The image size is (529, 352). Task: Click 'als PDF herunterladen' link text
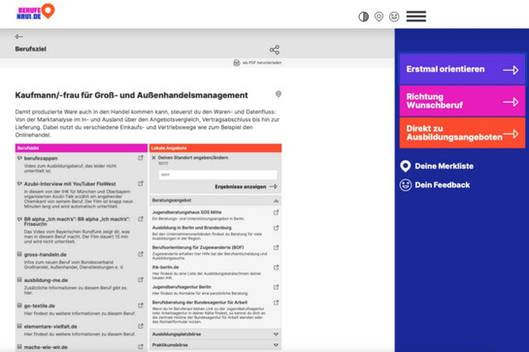tap(262, 63)
